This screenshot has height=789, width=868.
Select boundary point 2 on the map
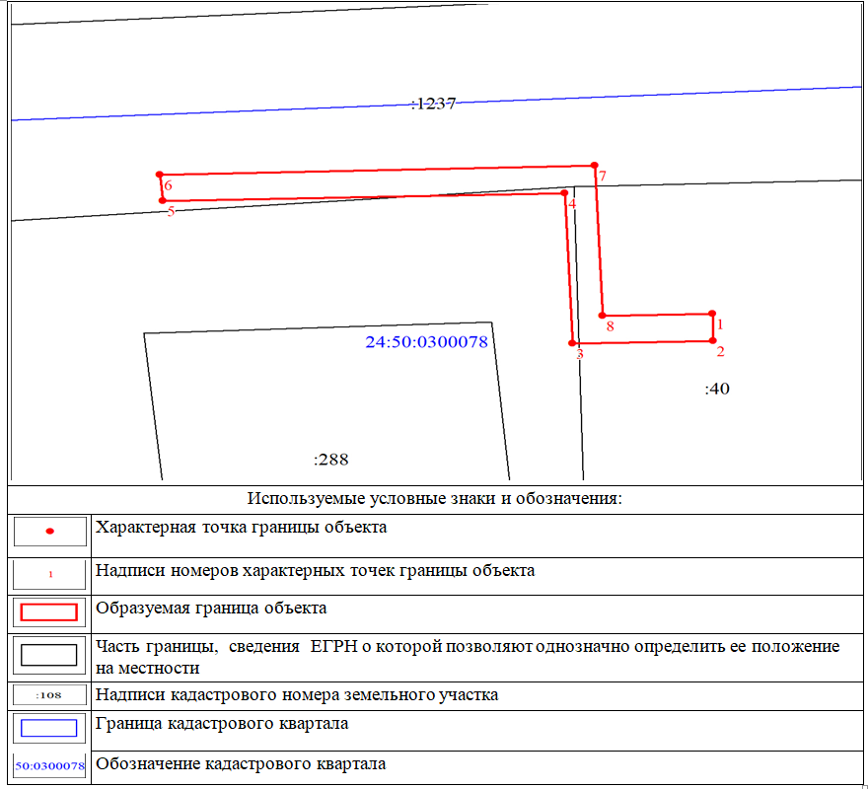712,340
